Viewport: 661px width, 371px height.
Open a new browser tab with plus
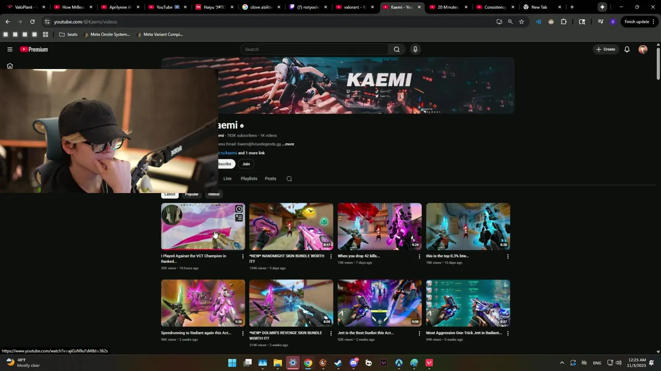point(572,7)
